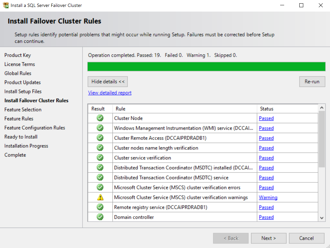Minimize the setup window

tap(282, 5)
